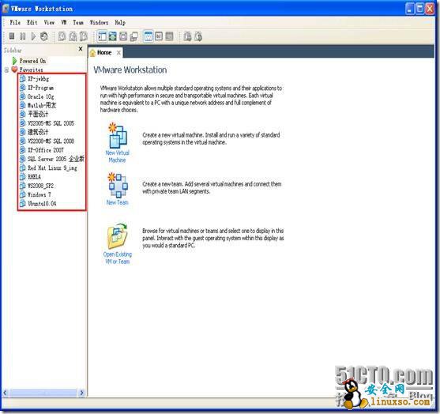Image resolution: width=440 pixels, height=414 pixels.
Task: Click the Suspend toolbar icon
Action: point(22,36)
